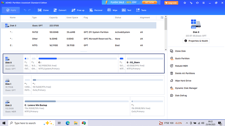Open the Test menu
225x126 pixels.
127,10
